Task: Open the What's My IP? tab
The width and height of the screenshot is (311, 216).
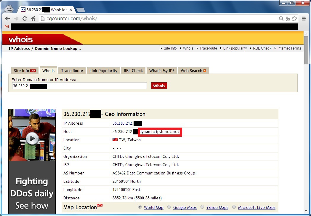Action: pyautogui.click(x=161, y=71)
